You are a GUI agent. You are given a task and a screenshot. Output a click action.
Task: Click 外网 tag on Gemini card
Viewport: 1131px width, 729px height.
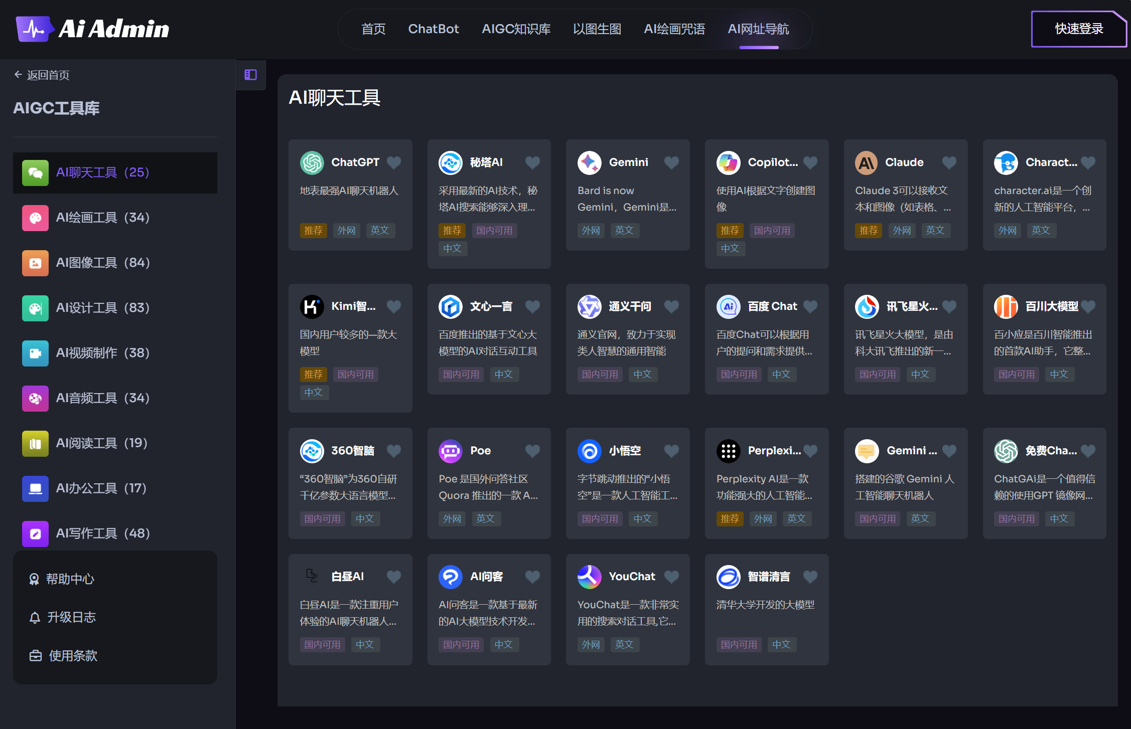(591, 231)
